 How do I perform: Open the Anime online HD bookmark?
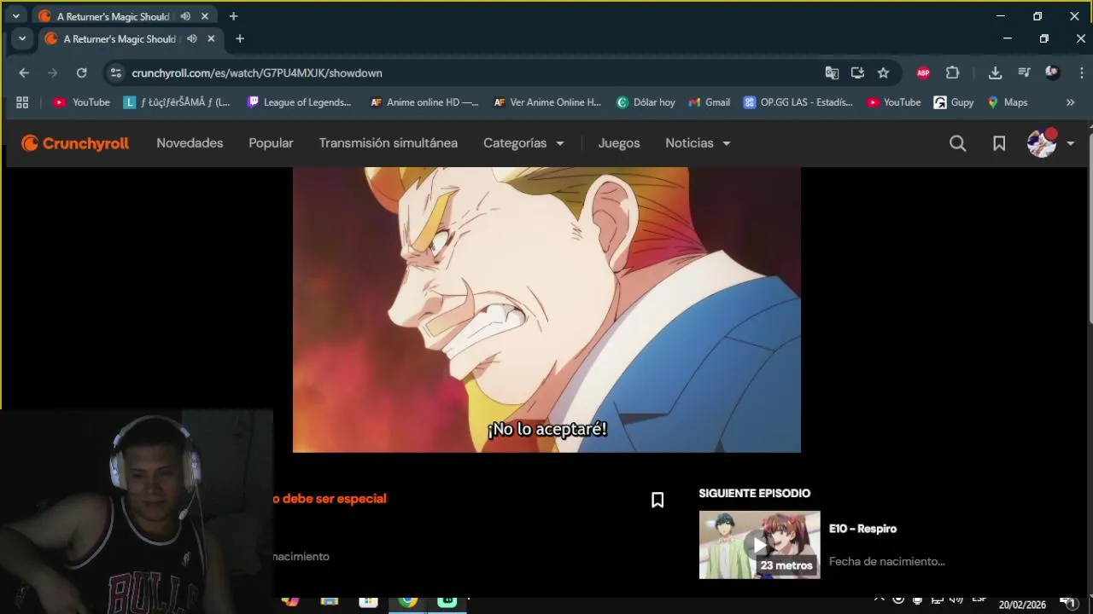click(x=424, y=102)
